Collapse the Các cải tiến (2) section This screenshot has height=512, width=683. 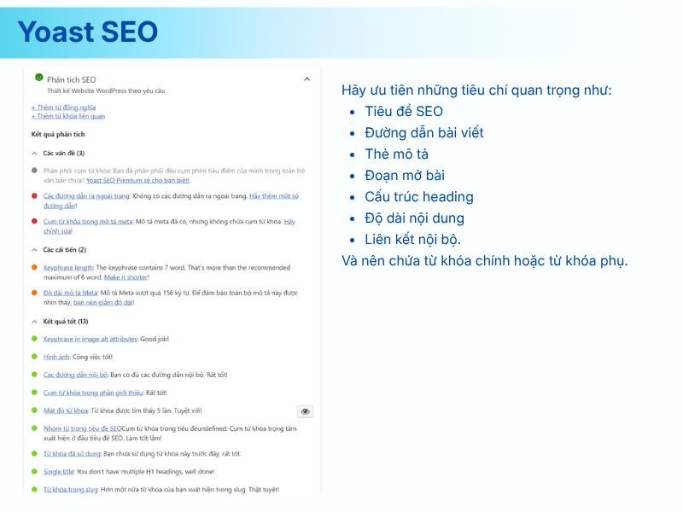pos(33,250)
